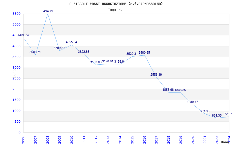Click the 3580.55 value label

coord(144,52)
